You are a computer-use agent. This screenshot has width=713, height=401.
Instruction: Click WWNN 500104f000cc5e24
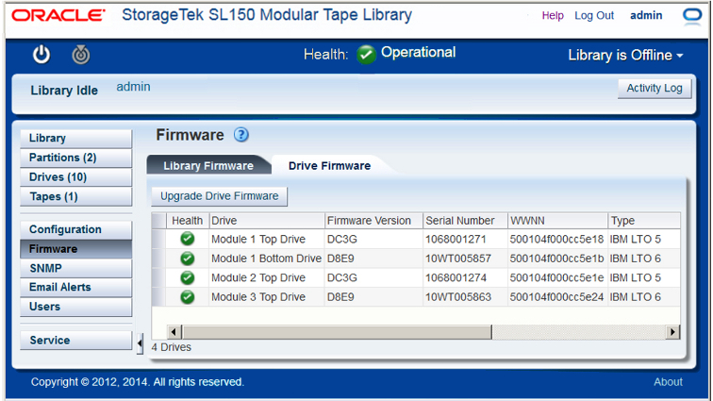pos(556,297)
